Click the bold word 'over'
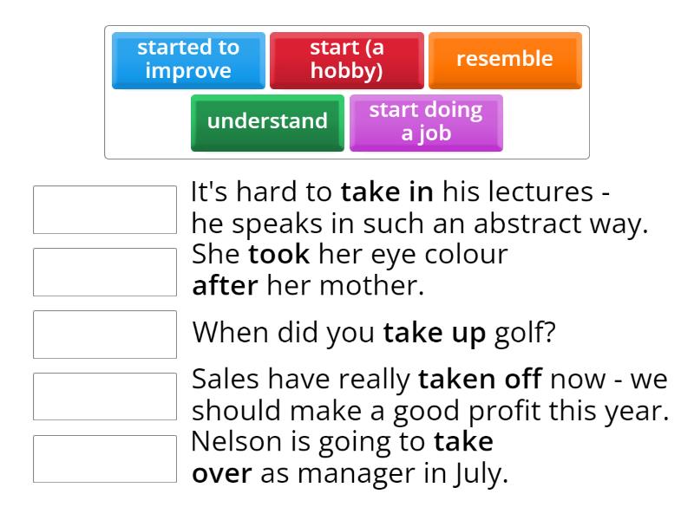Viewport: 694px width, 520px height. pos(222,473)
